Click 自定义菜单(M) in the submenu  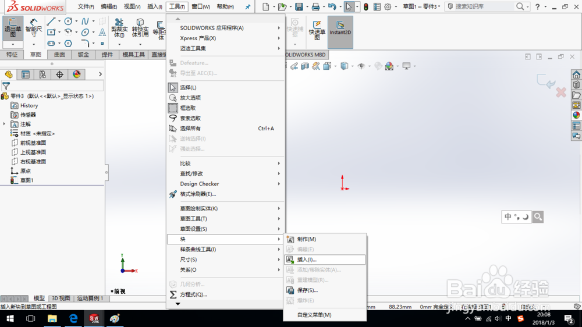coord(325,315)
